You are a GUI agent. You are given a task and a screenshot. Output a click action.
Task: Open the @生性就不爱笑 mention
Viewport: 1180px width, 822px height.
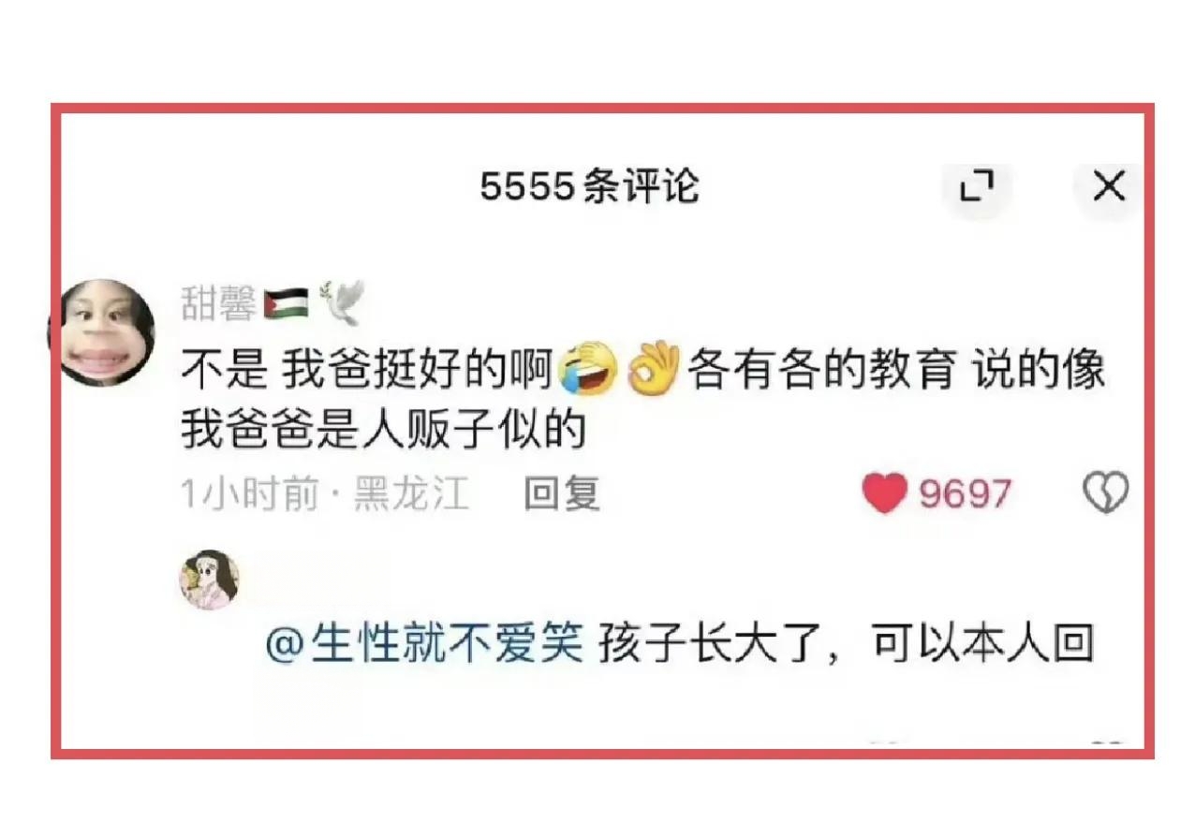(426, 646)
